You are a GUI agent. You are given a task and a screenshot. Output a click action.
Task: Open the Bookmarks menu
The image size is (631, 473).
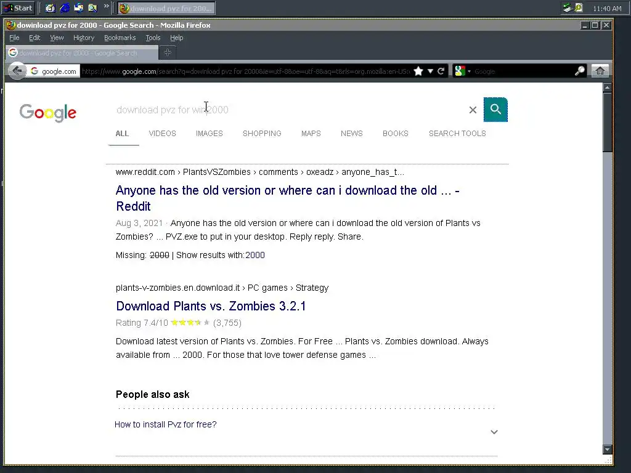pyautogui.click(x=120, y=38)
